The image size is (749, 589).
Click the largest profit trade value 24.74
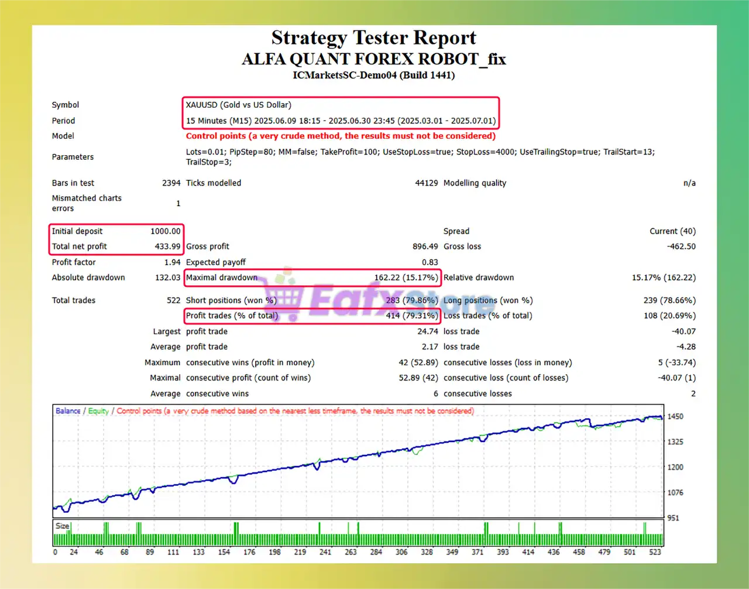click(x=428, y=331)
